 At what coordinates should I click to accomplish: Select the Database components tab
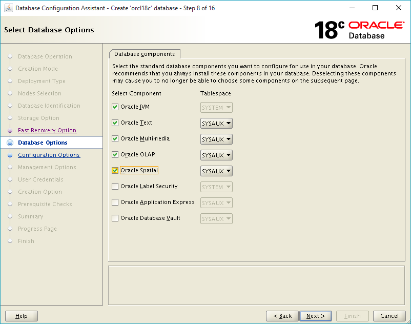pyautogui.click(x=145, y=54)
